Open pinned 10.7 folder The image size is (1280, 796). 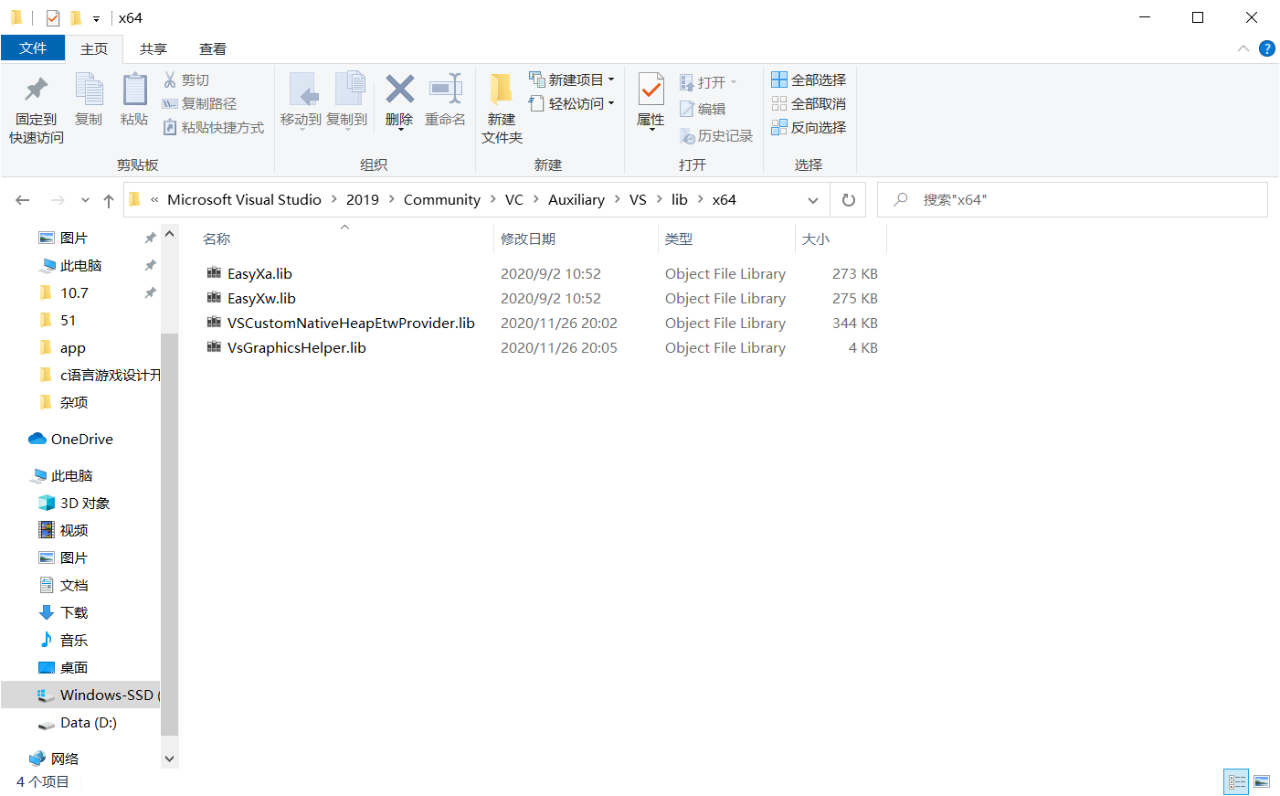pos(73,293)
